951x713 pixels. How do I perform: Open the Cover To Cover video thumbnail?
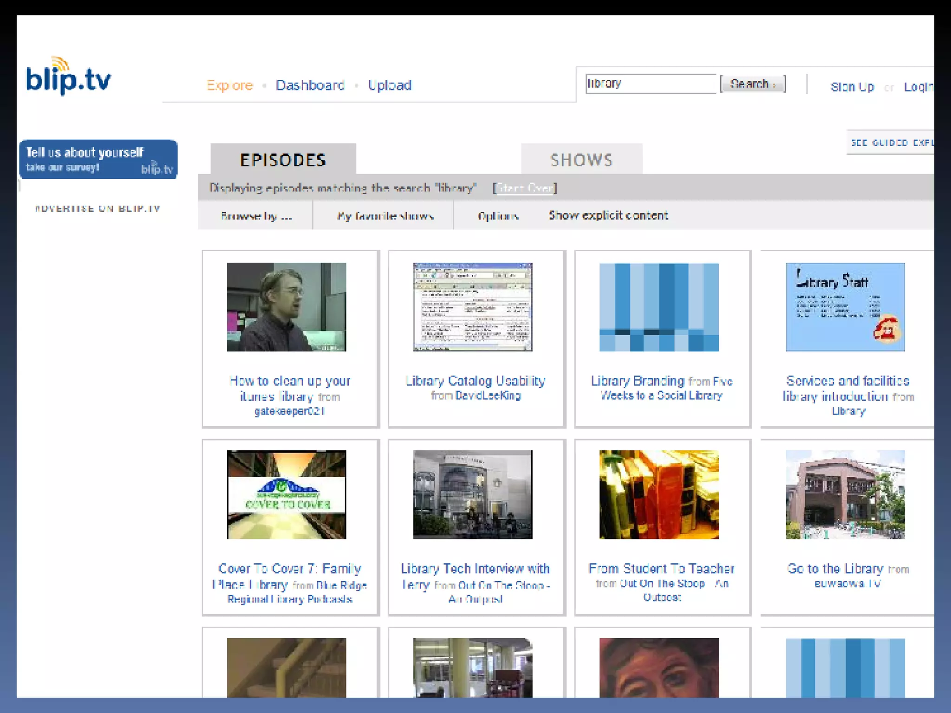287,494
